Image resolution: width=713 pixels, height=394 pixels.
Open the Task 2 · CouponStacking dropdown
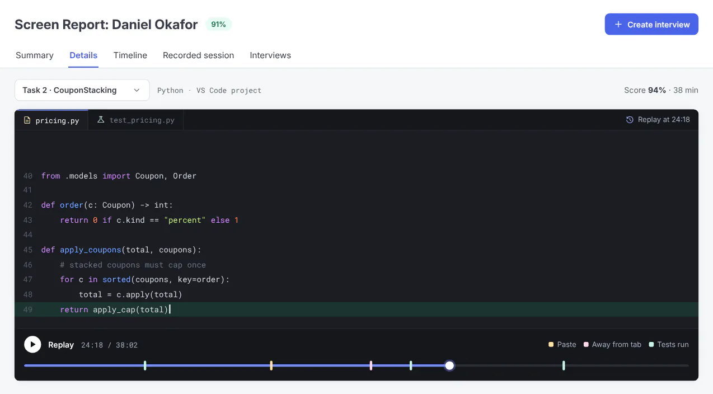[x=82, y=90]
